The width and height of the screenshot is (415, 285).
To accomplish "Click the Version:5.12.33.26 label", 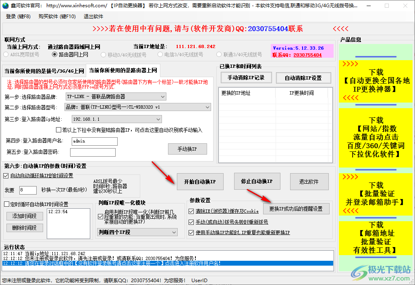I will point(298,48).
